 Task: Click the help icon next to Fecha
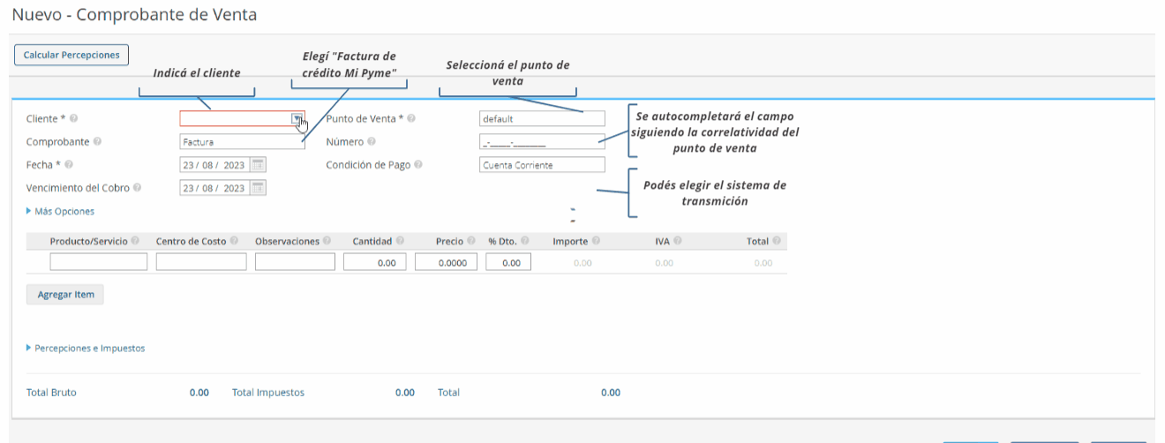pyautogui.click(x=69, y=164)
